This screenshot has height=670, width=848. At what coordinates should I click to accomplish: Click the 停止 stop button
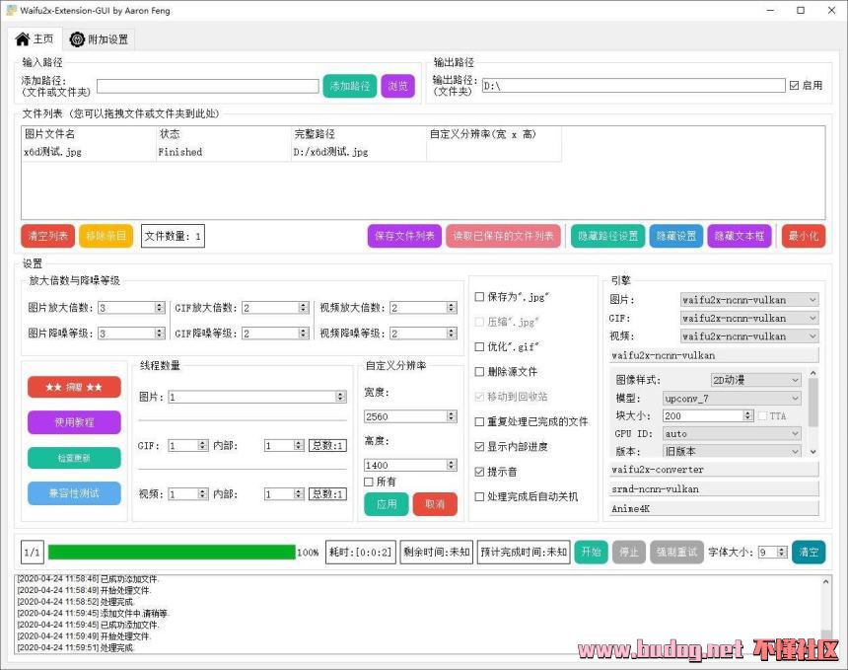[629, 552]
